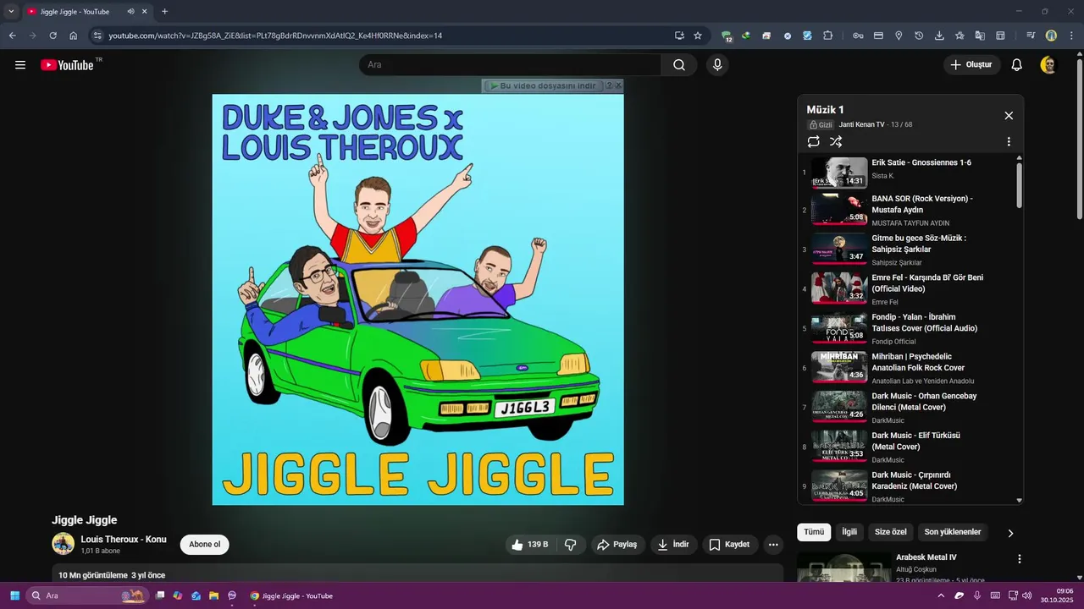1084x609 pixels.
Task: Open volume control in system tray
Action: point(1026,595)
